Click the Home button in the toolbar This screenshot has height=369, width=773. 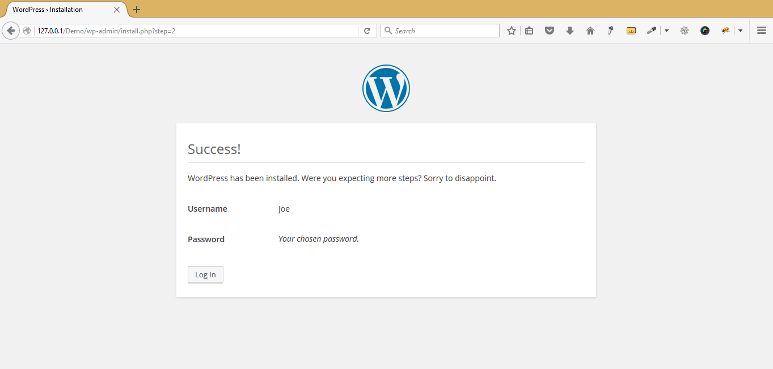(590, 30)
